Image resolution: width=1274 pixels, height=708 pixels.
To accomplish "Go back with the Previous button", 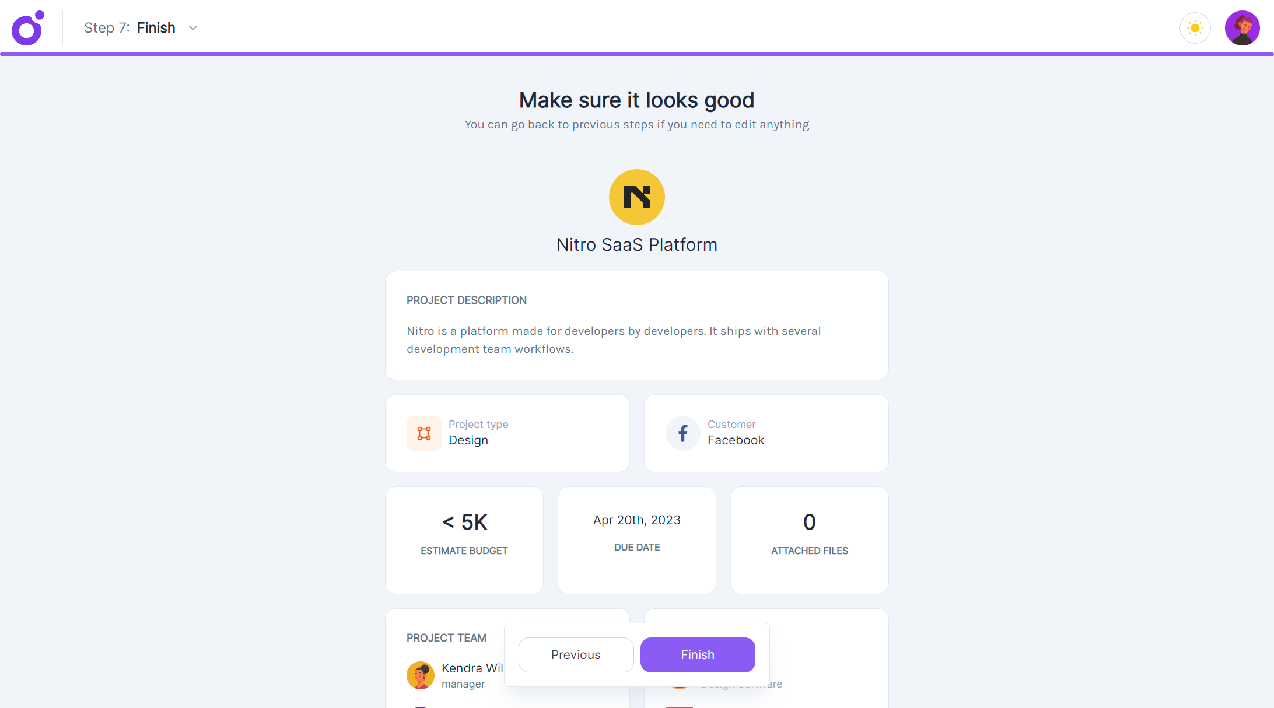I will [x=576, y=654].
